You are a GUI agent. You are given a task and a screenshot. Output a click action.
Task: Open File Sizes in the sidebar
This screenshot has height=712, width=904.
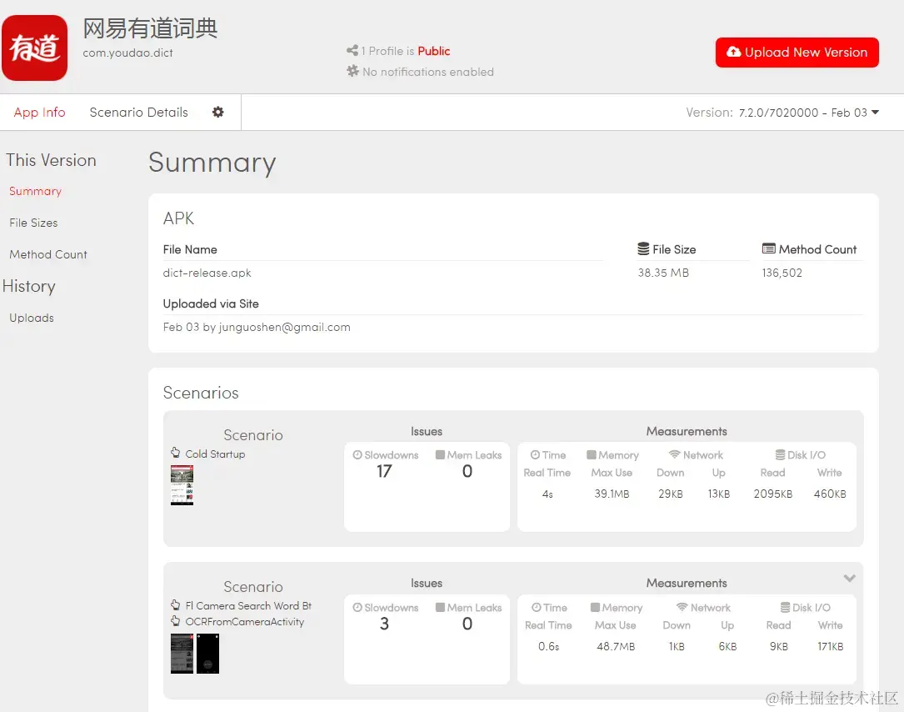coord(33,223)
